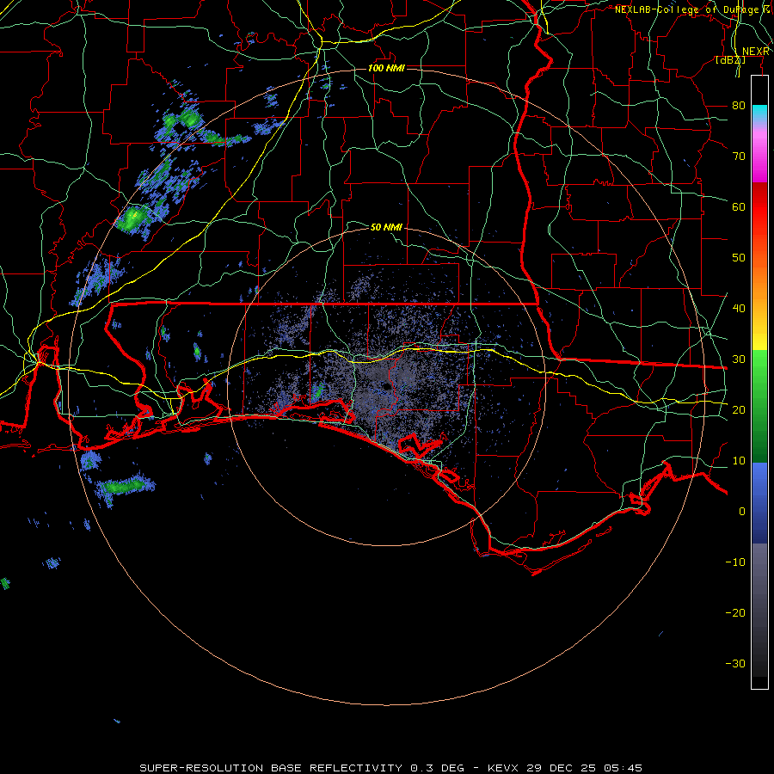Click the 50 tick value beside the dBZ color bar
774x774 pixels.
click(x=739, y=258)
